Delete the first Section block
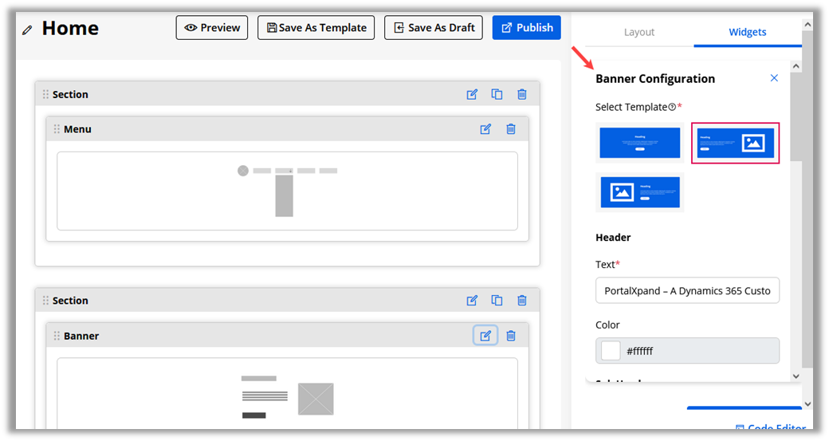This screenshot has height=441, width=829. [x=522, y=94]
